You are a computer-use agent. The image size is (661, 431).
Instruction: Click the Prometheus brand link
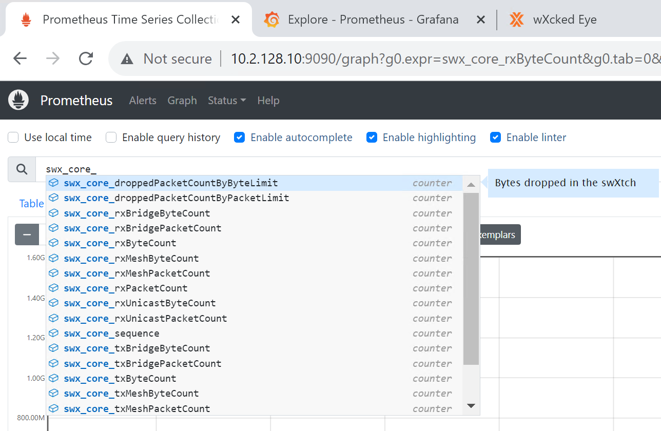(x=76, y=101)
